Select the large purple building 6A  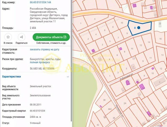142,87
